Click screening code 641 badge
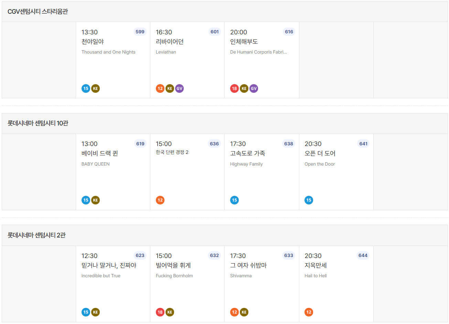The image size is (449, 324). [363, 144]
